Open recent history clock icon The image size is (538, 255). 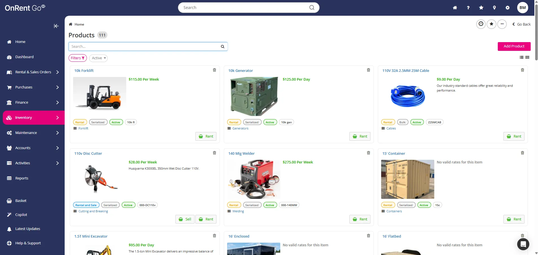[x=481, y=24]
